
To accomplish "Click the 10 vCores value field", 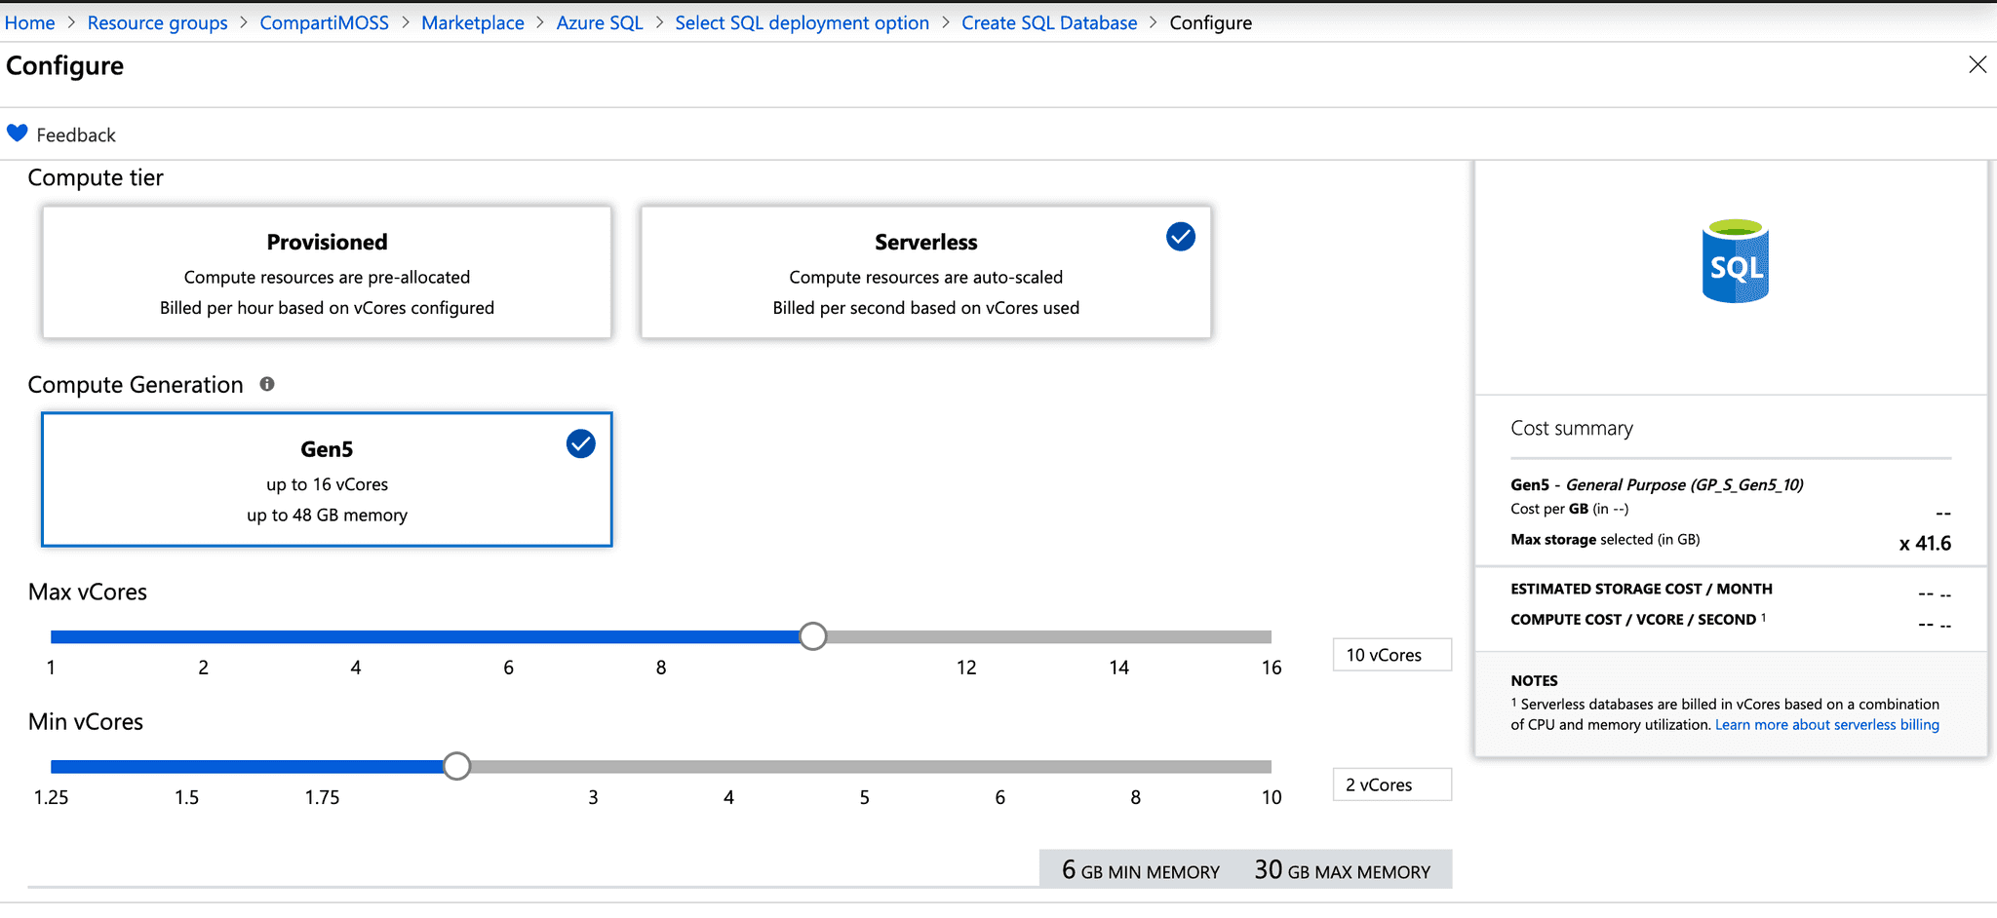I will tap(1391, 654).
